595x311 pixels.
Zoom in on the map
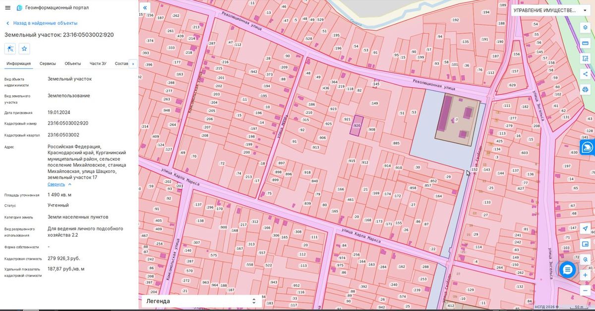tap(585, 275)
